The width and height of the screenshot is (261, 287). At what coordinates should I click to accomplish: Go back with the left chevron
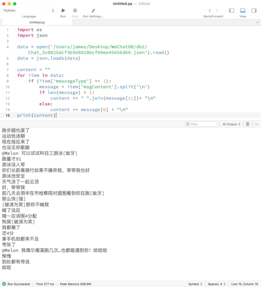point(210,11)
